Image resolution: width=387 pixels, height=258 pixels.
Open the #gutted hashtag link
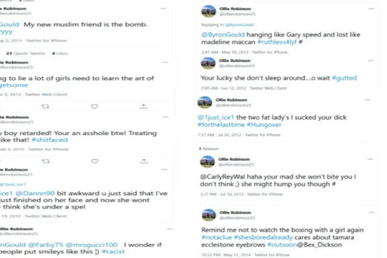point(344,78)
